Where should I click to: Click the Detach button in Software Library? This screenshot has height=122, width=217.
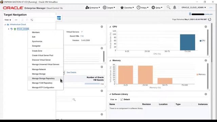tap(125, 99)
